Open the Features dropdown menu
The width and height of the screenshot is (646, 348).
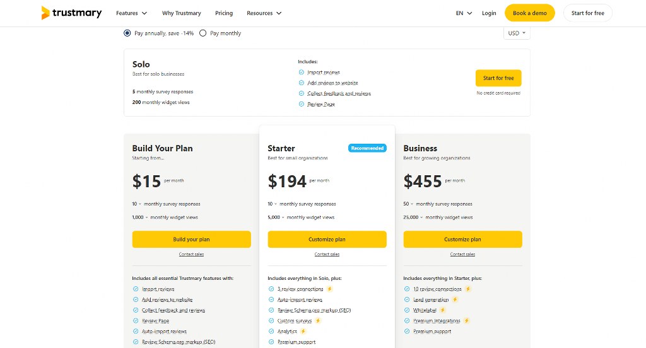coord(131,13)
